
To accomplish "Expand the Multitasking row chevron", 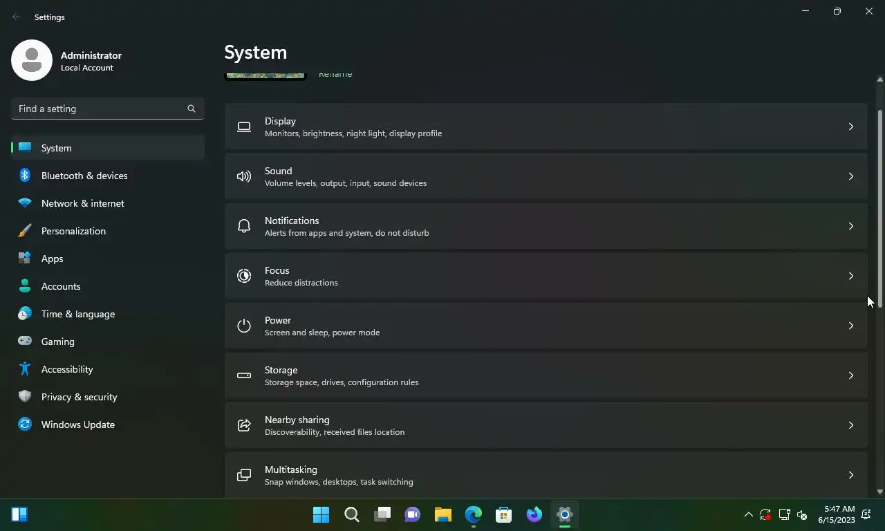I will coord(851,475).
